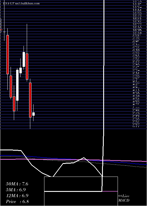Click the 'USA GT ns1.bullkhan.com' chart title
147x206 pixels.
(x=21, y=4)
